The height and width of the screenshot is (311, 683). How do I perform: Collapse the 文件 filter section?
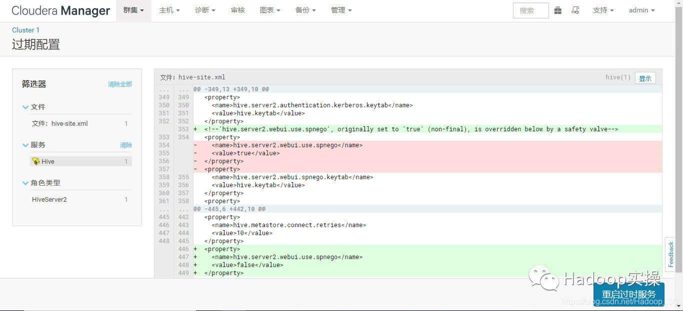click(x=34, y=107)
